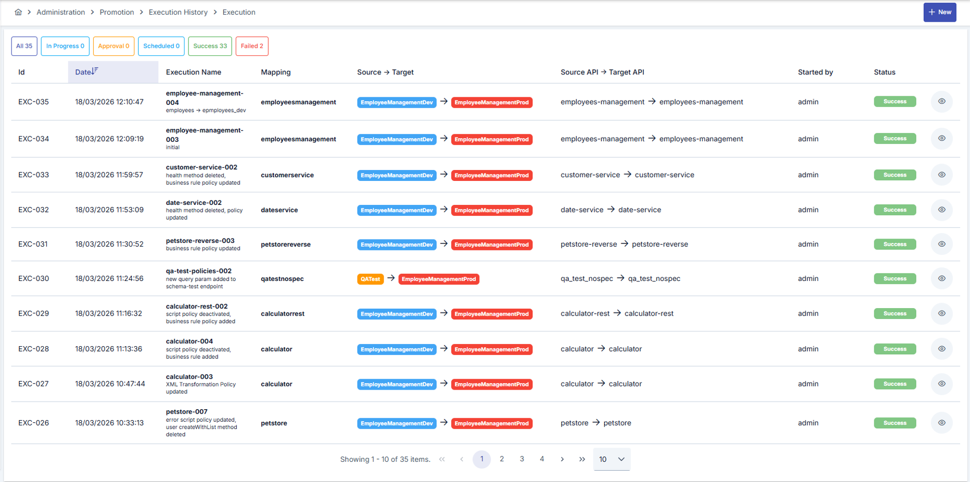This screenshot has height=482, width=970.
Task: Select customer-service-002 execution name
Action: [x=201, y=167]
